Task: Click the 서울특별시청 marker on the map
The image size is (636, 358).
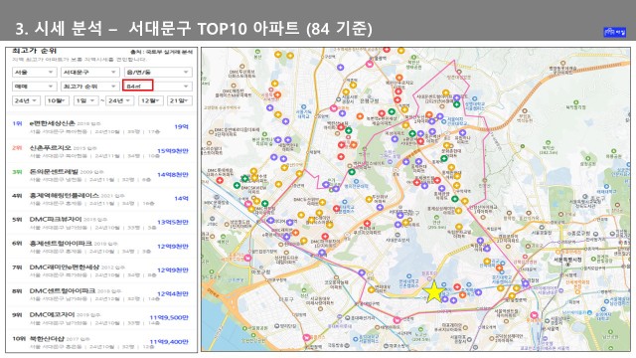Action: (x=567, y=264)
